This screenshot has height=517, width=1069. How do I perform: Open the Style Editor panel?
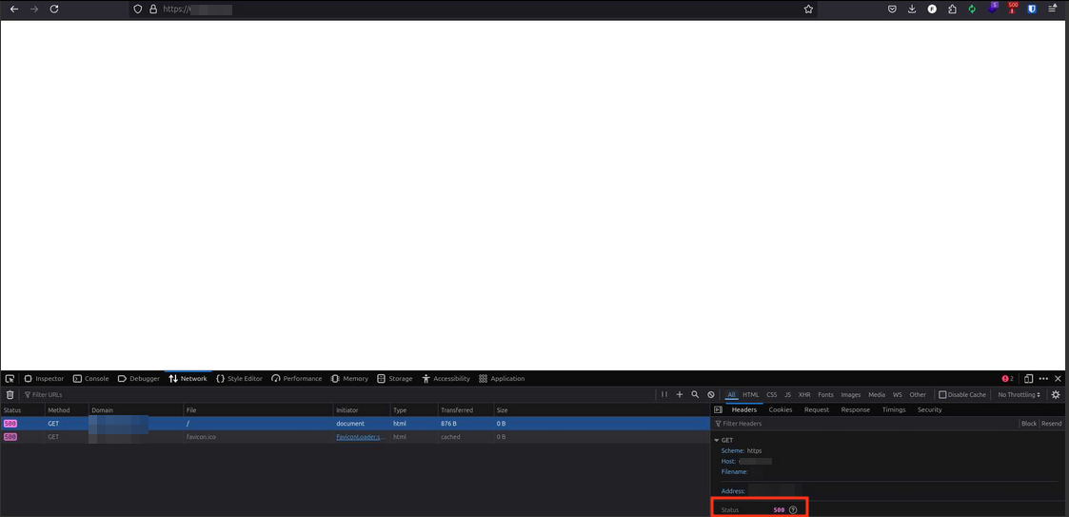[x=239, y=379]
